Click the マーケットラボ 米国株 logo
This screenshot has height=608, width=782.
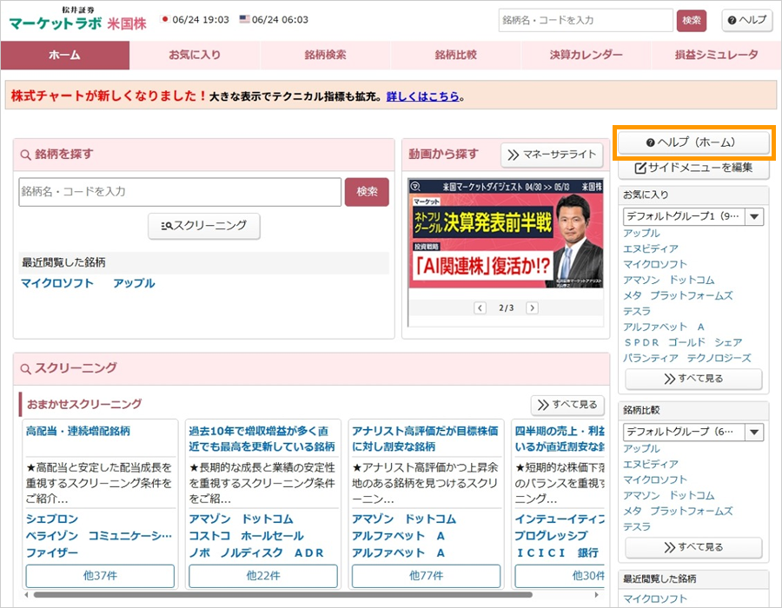coord(78,20)
